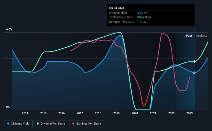Viewport: 212px width, 131px height.
Task: Select the blue data point marker on chart
Action: pyautogui.click(x=194, y=73)
